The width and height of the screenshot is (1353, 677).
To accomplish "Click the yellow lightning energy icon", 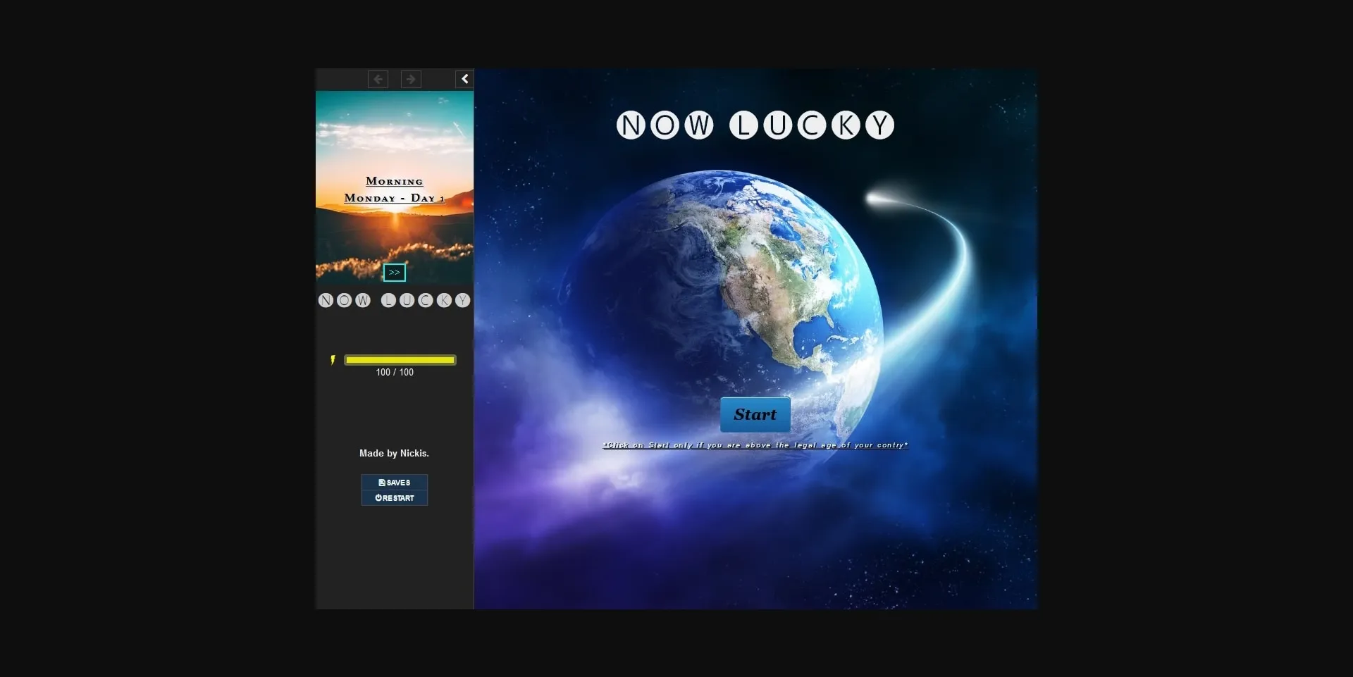I will pyautogui.click(x=333, y=360).
